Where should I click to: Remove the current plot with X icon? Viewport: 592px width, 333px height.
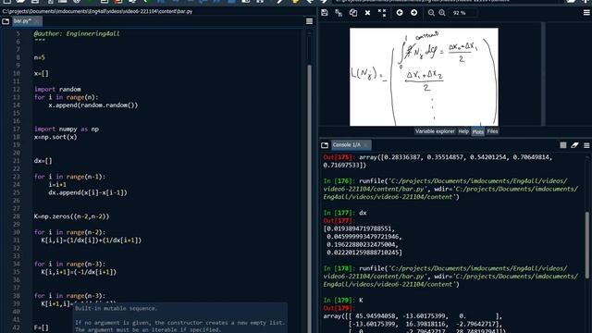point(368,13)
